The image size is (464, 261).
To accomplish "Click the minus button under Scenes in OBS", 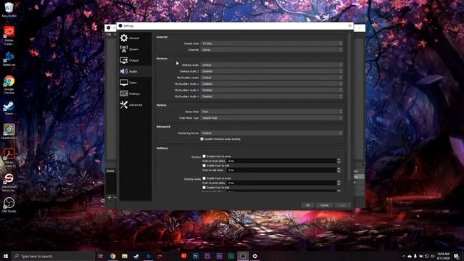I will click(x=115, y=197).
